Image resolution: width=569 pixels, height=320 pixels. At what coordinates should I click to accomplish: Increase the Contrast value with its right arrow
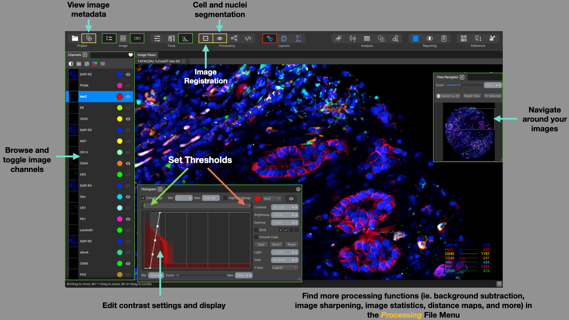(x=296, y=207)
